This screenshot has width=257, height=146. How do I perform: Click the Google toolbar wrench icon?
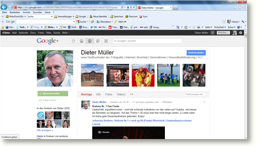tap(243, 22)
